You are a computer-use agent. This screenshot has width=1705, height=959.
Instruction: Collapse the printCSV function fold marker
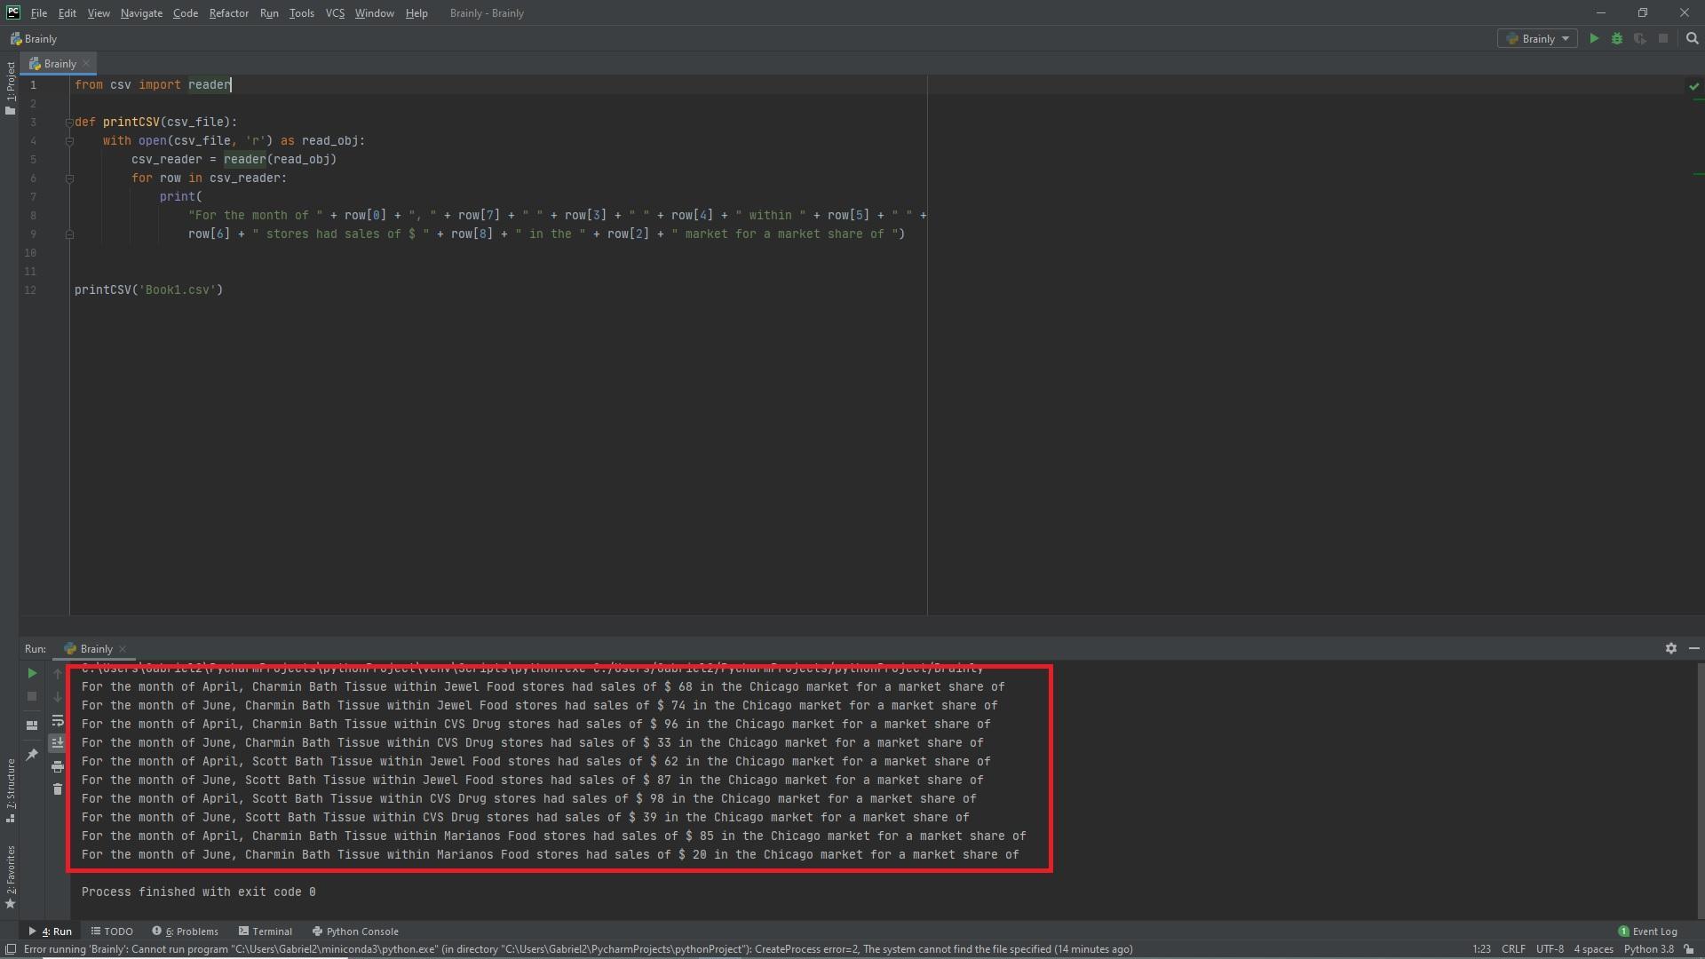69,123
